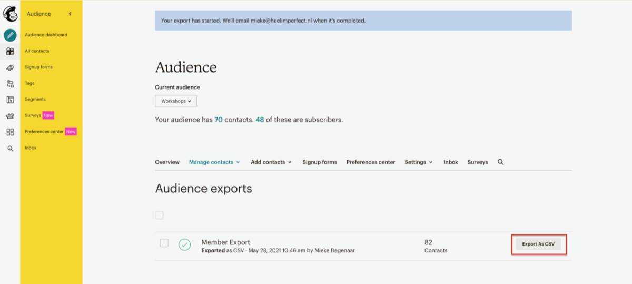632x284 pixels.
Task: Open the Create pencil icon
Action: (10, 35)
